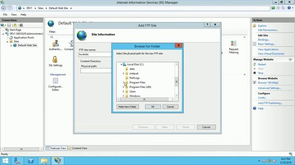The image size is (295, 165).
Task: Open View Virtual Directories link
Action: pyautogui.click(x=271, y=54)
